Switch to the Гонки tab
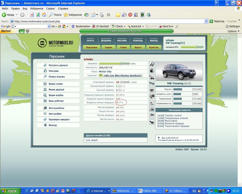This screenshot has width=242, height=194. [x=123, y=47]
